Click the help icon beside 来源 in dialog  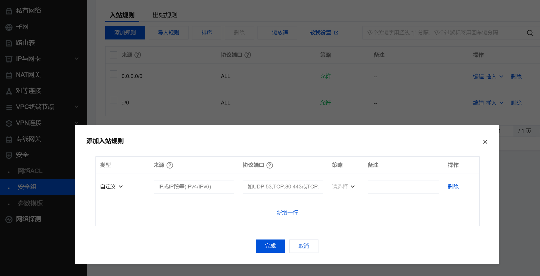point(170,165)
